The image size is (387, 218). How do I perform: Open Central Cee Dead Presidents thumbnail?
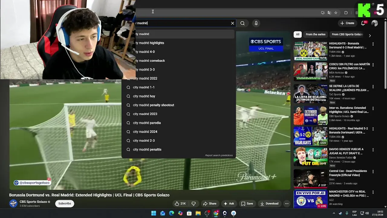pos(311,178)
